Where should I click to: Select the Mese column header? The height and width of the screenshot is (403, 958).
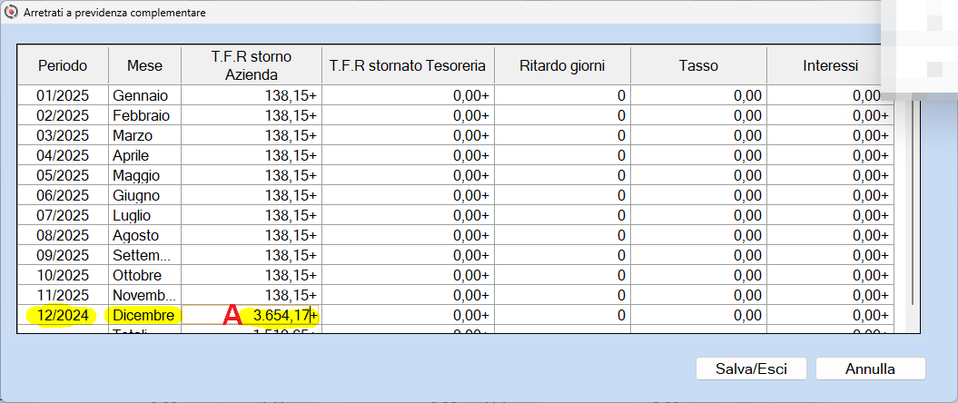click(144, 65)
